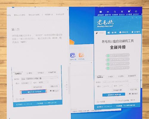
Task: Open the win11教程 link in web page navigation
Action: (19, 15)
